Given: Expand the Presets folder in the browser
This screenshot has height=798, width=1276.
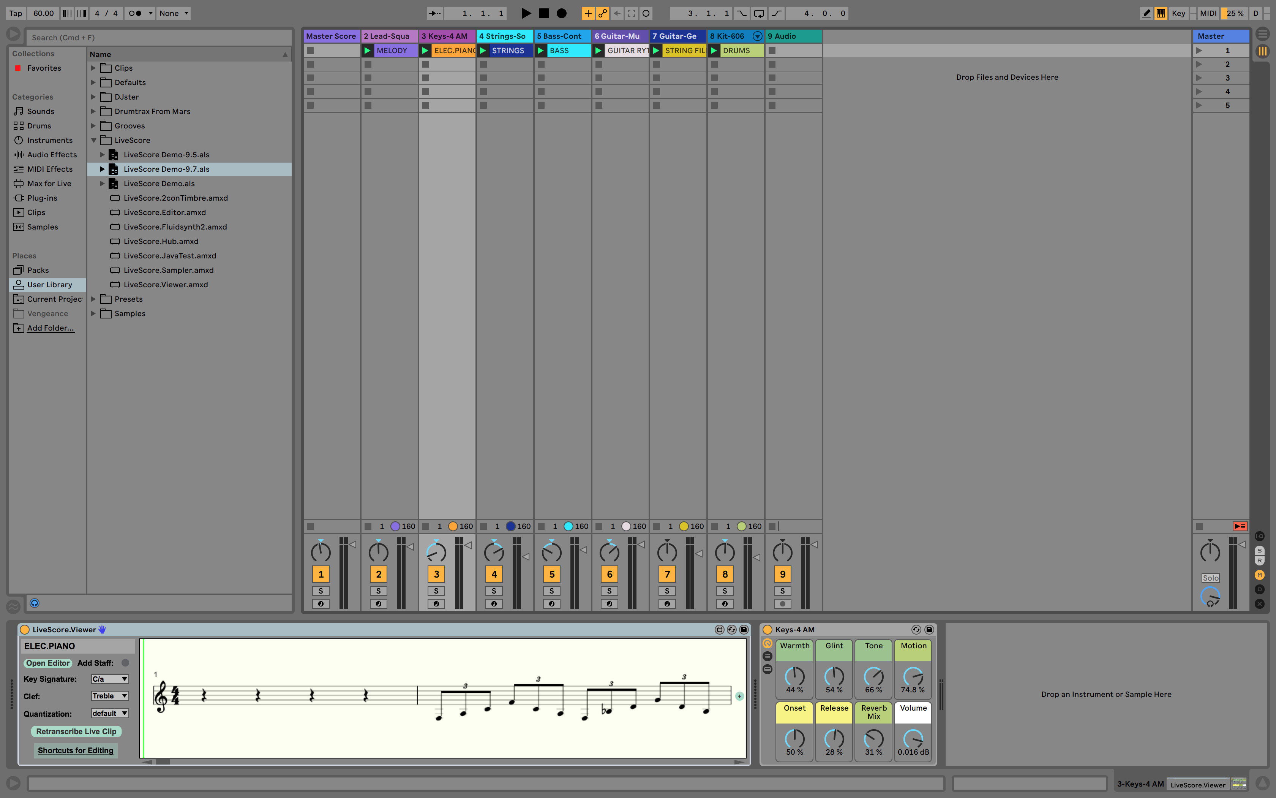Looking at the screenshot, I should coord(93,299).
